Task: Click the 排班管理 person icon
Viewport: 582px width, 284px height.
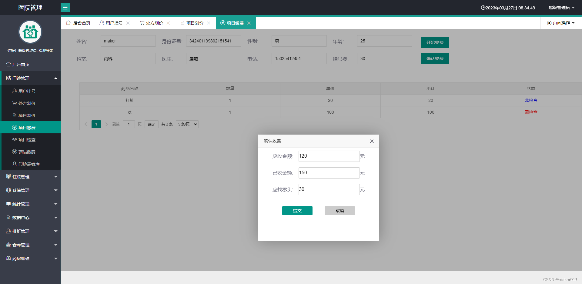Action: point(8,231)
